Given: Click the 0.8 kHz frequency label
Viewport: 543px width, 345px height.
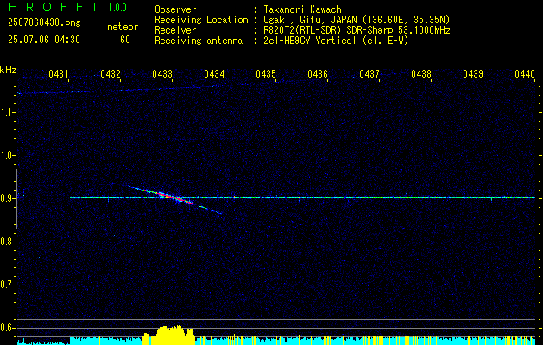Looking at the screenshot, I should pos(7,241).
